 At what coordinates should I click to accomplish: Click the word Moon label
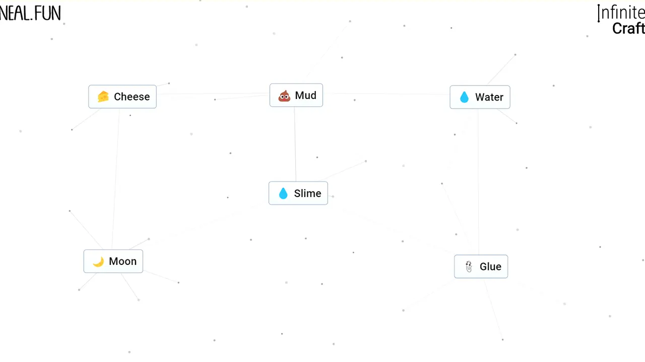pos(122,261)
